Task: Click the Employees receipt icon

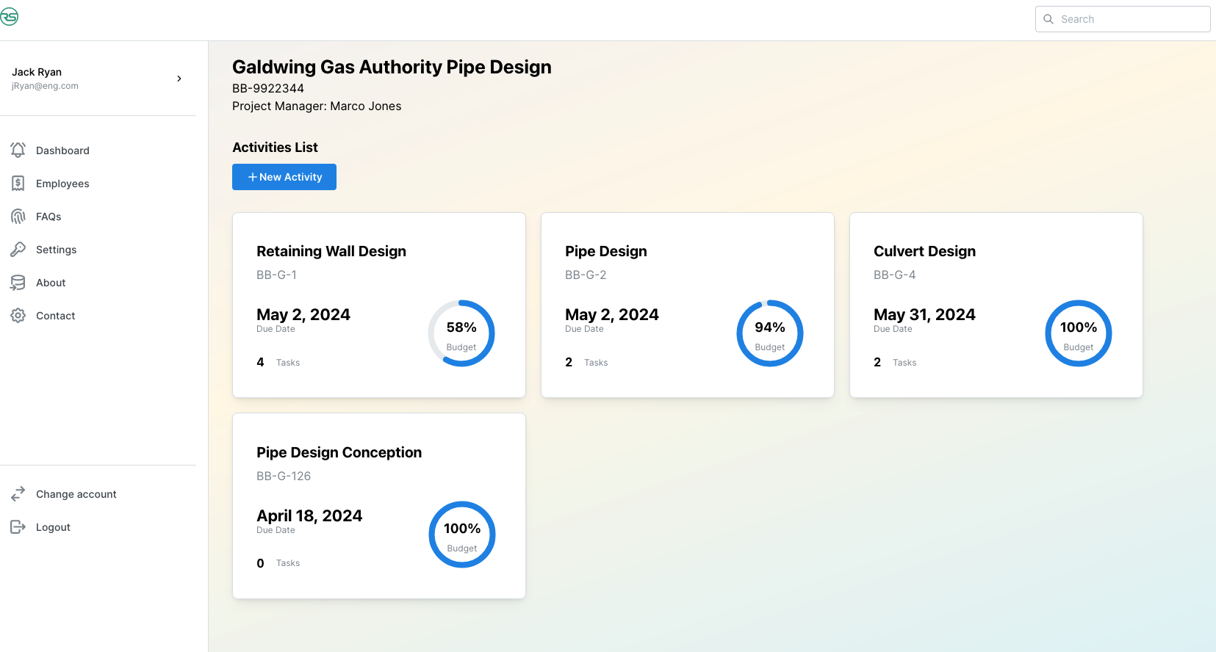Action: tap(18, 183)
